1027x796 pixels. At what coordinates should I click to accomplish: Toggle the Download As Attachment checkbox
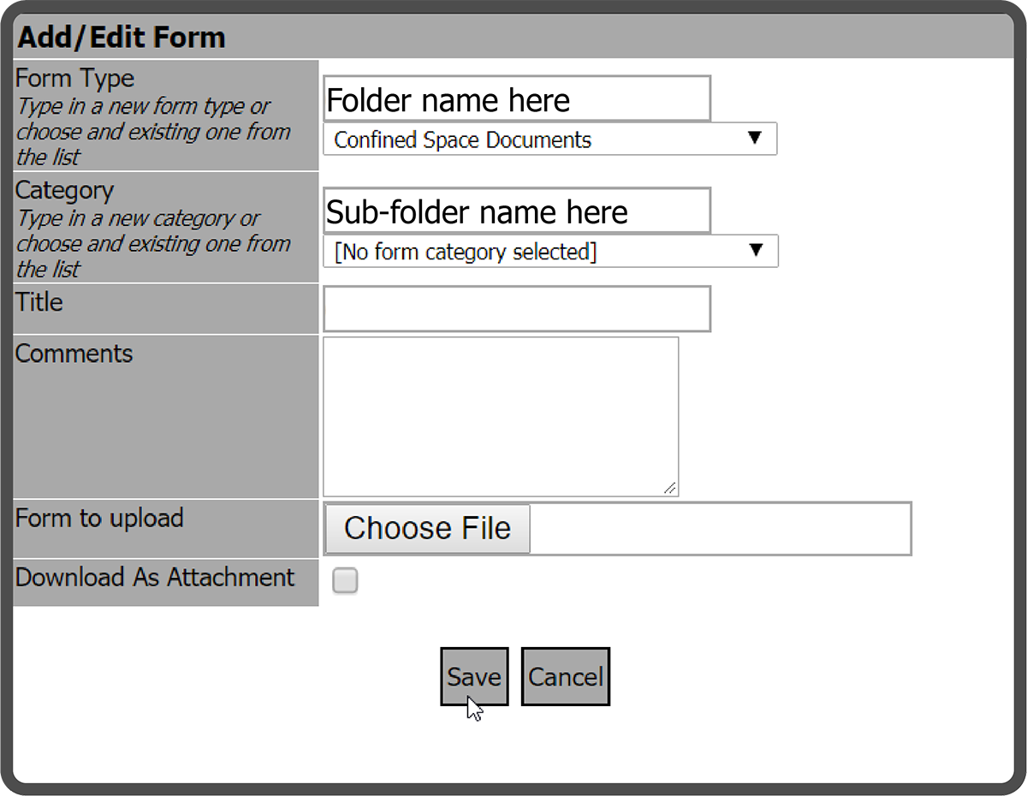coord(345,581)
